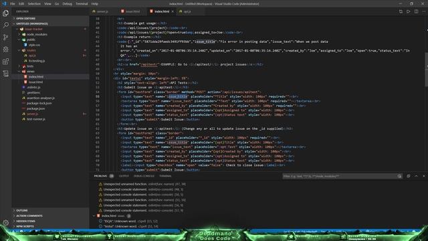The image size is (428, 241).
Task: Open the Terminal menu
Action: 82,4
